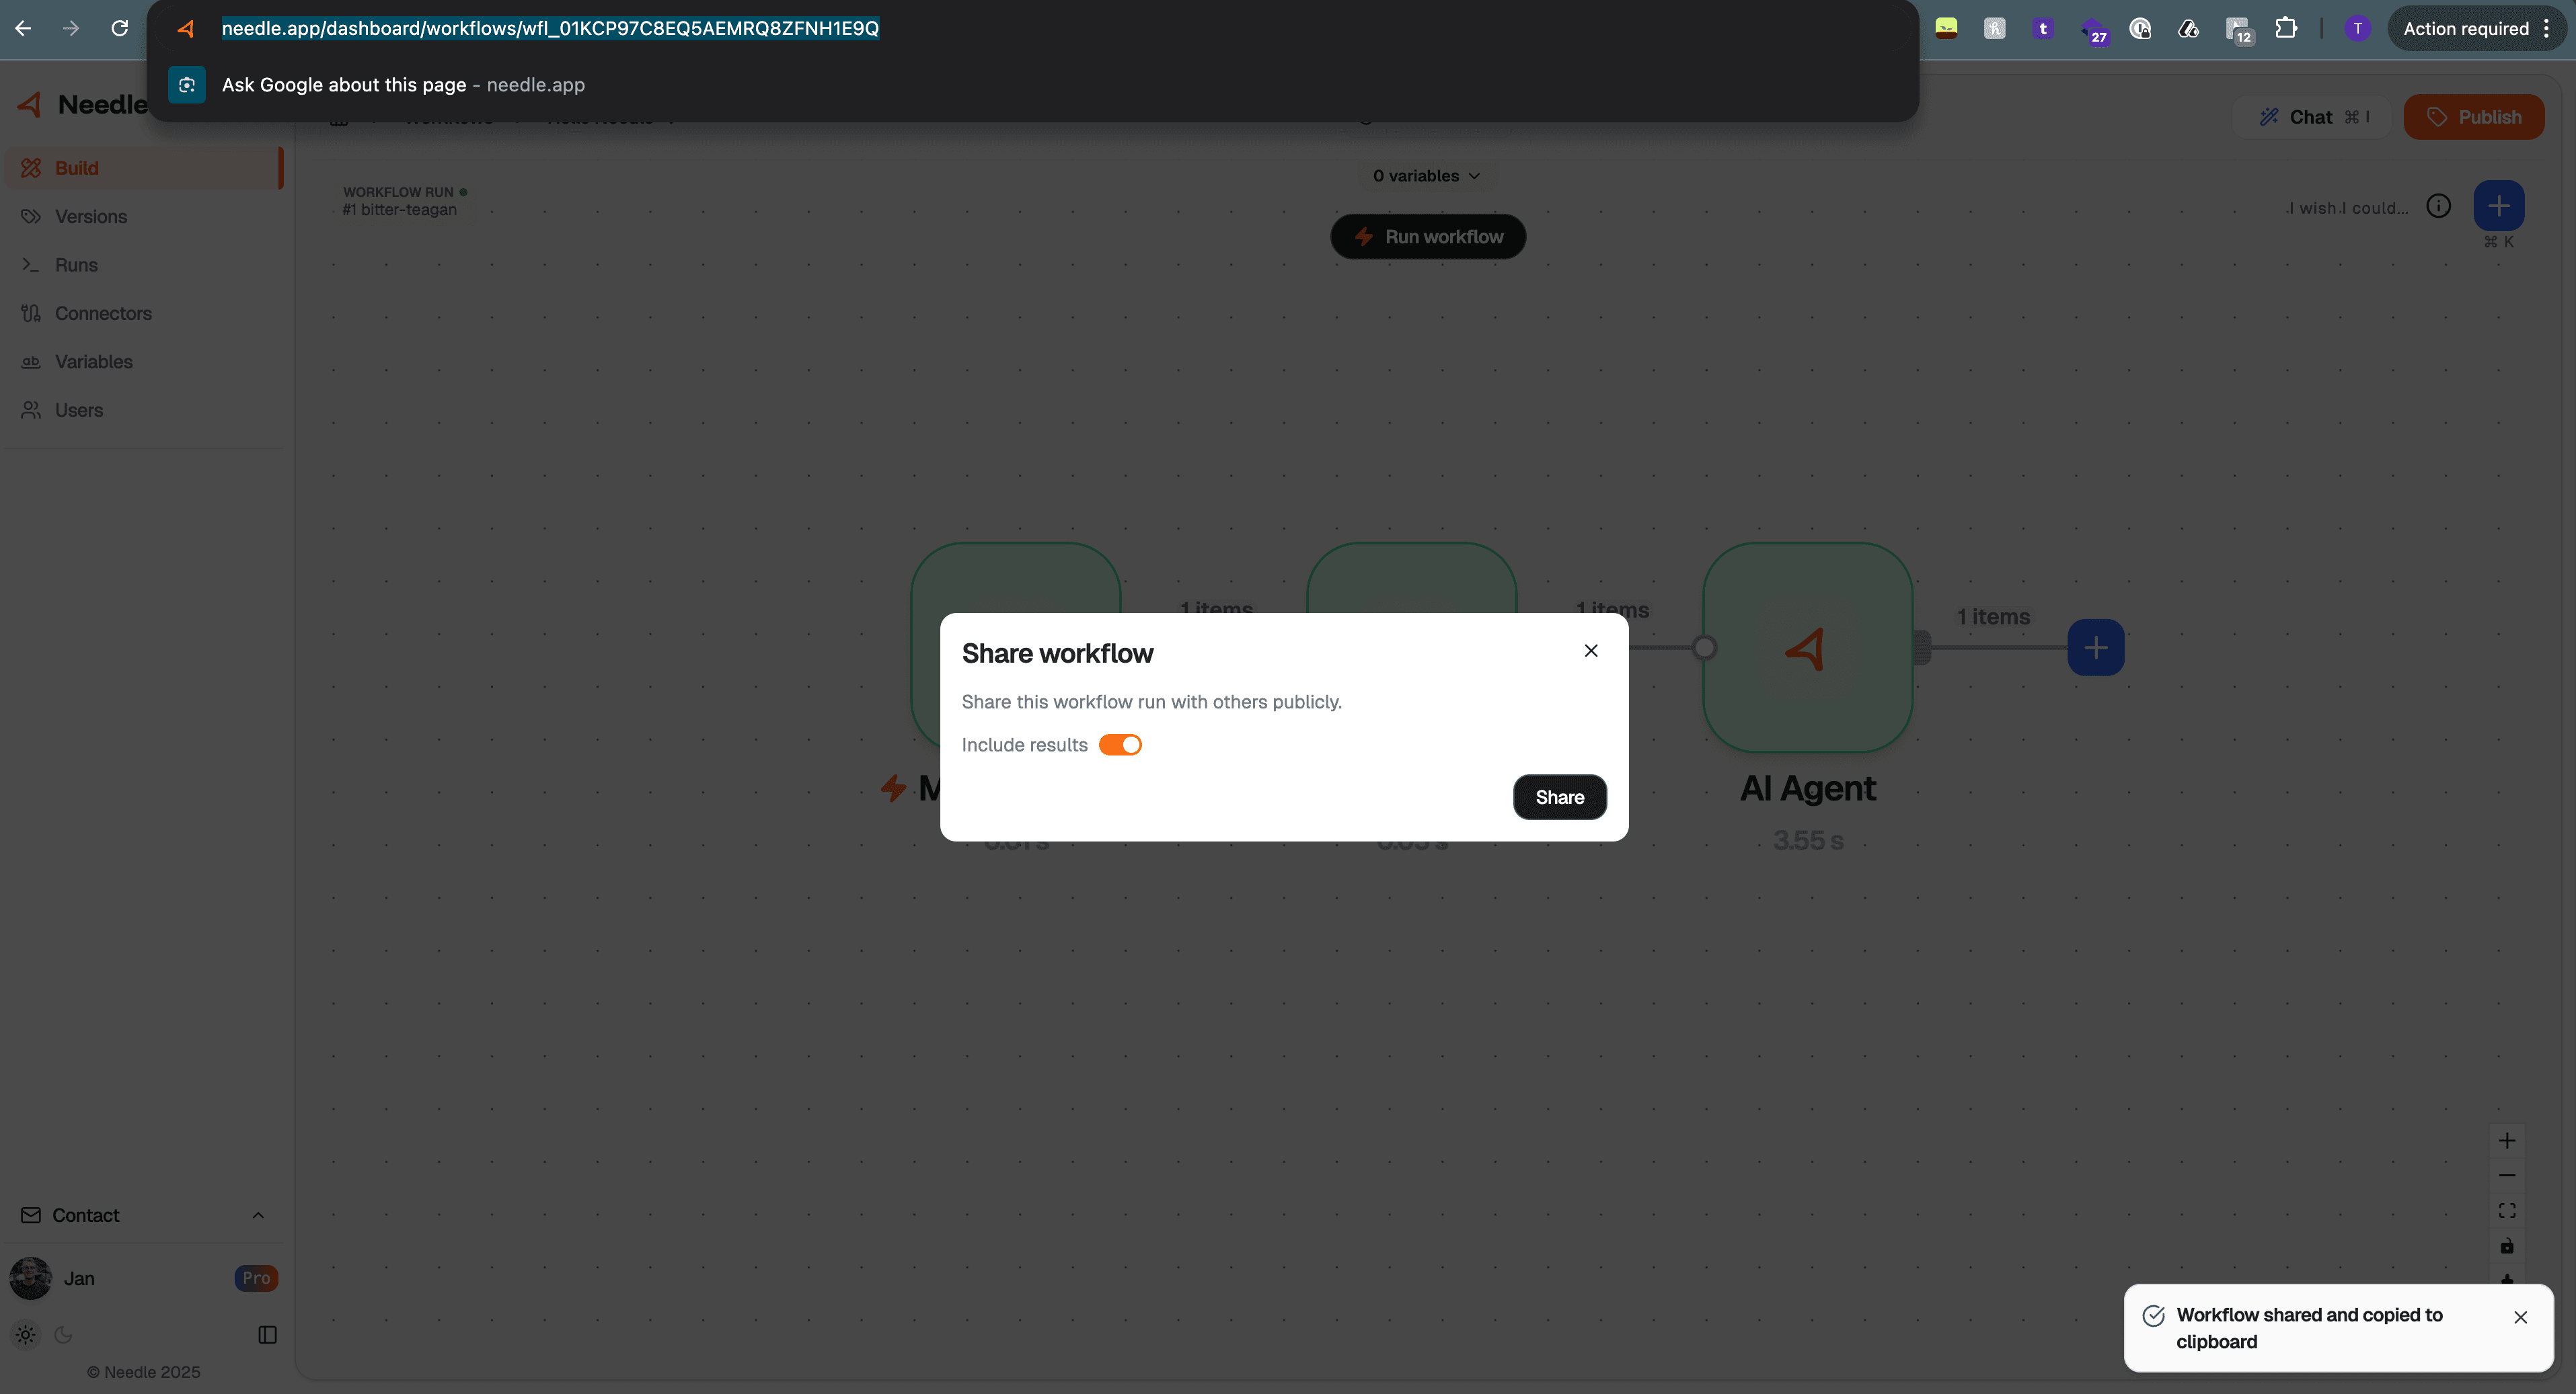Zoom in on the canvas
Image resolution: width=2576 pixels, height=1394 pixels.
coord(2506,1140)
